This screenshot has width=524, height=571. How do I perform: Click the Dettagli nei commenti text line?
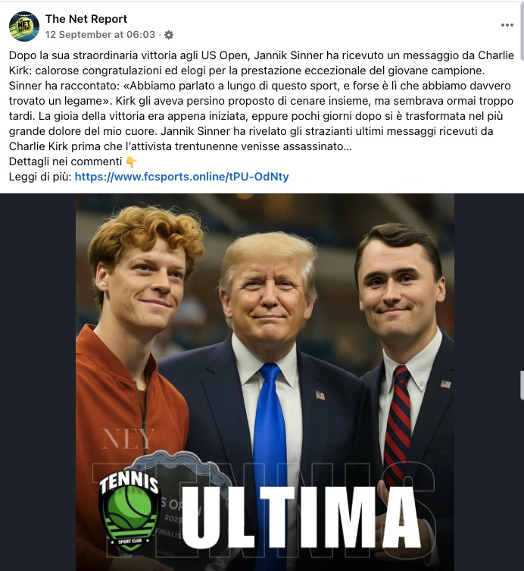pos(65,162)
